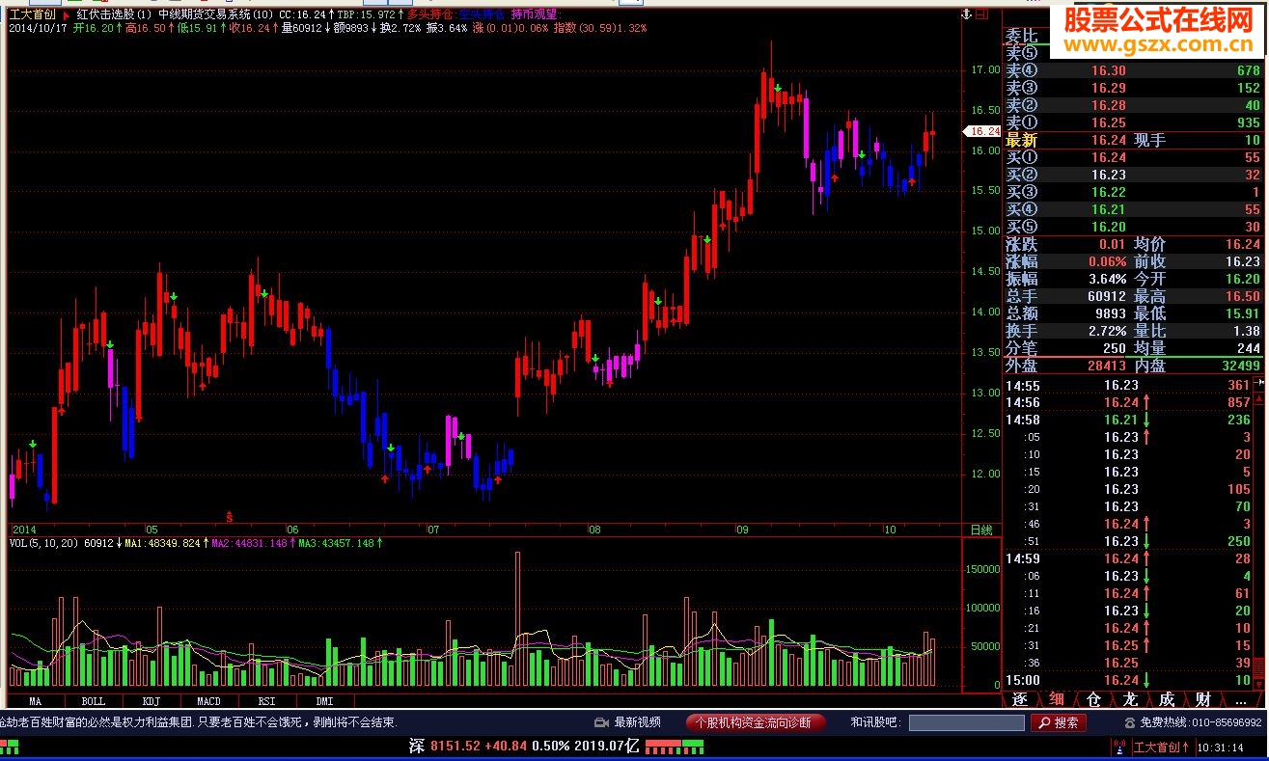The height and width of the screenshot is (761, 1269).
Task: Click the 最高 value 16.50
Action: pyautogui.click(x=1243, y=296)
